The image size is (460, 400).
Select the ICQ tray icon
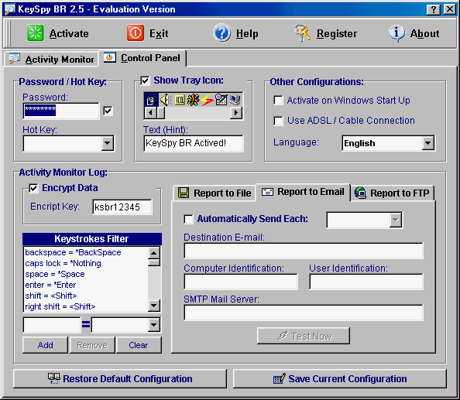click(x=180, y=100)
